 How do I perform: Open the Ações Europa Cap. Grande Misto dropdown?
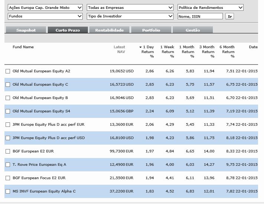45,7
